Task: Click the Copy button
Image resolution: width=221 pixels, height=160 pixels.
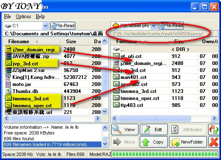Action: click(154, 142)
